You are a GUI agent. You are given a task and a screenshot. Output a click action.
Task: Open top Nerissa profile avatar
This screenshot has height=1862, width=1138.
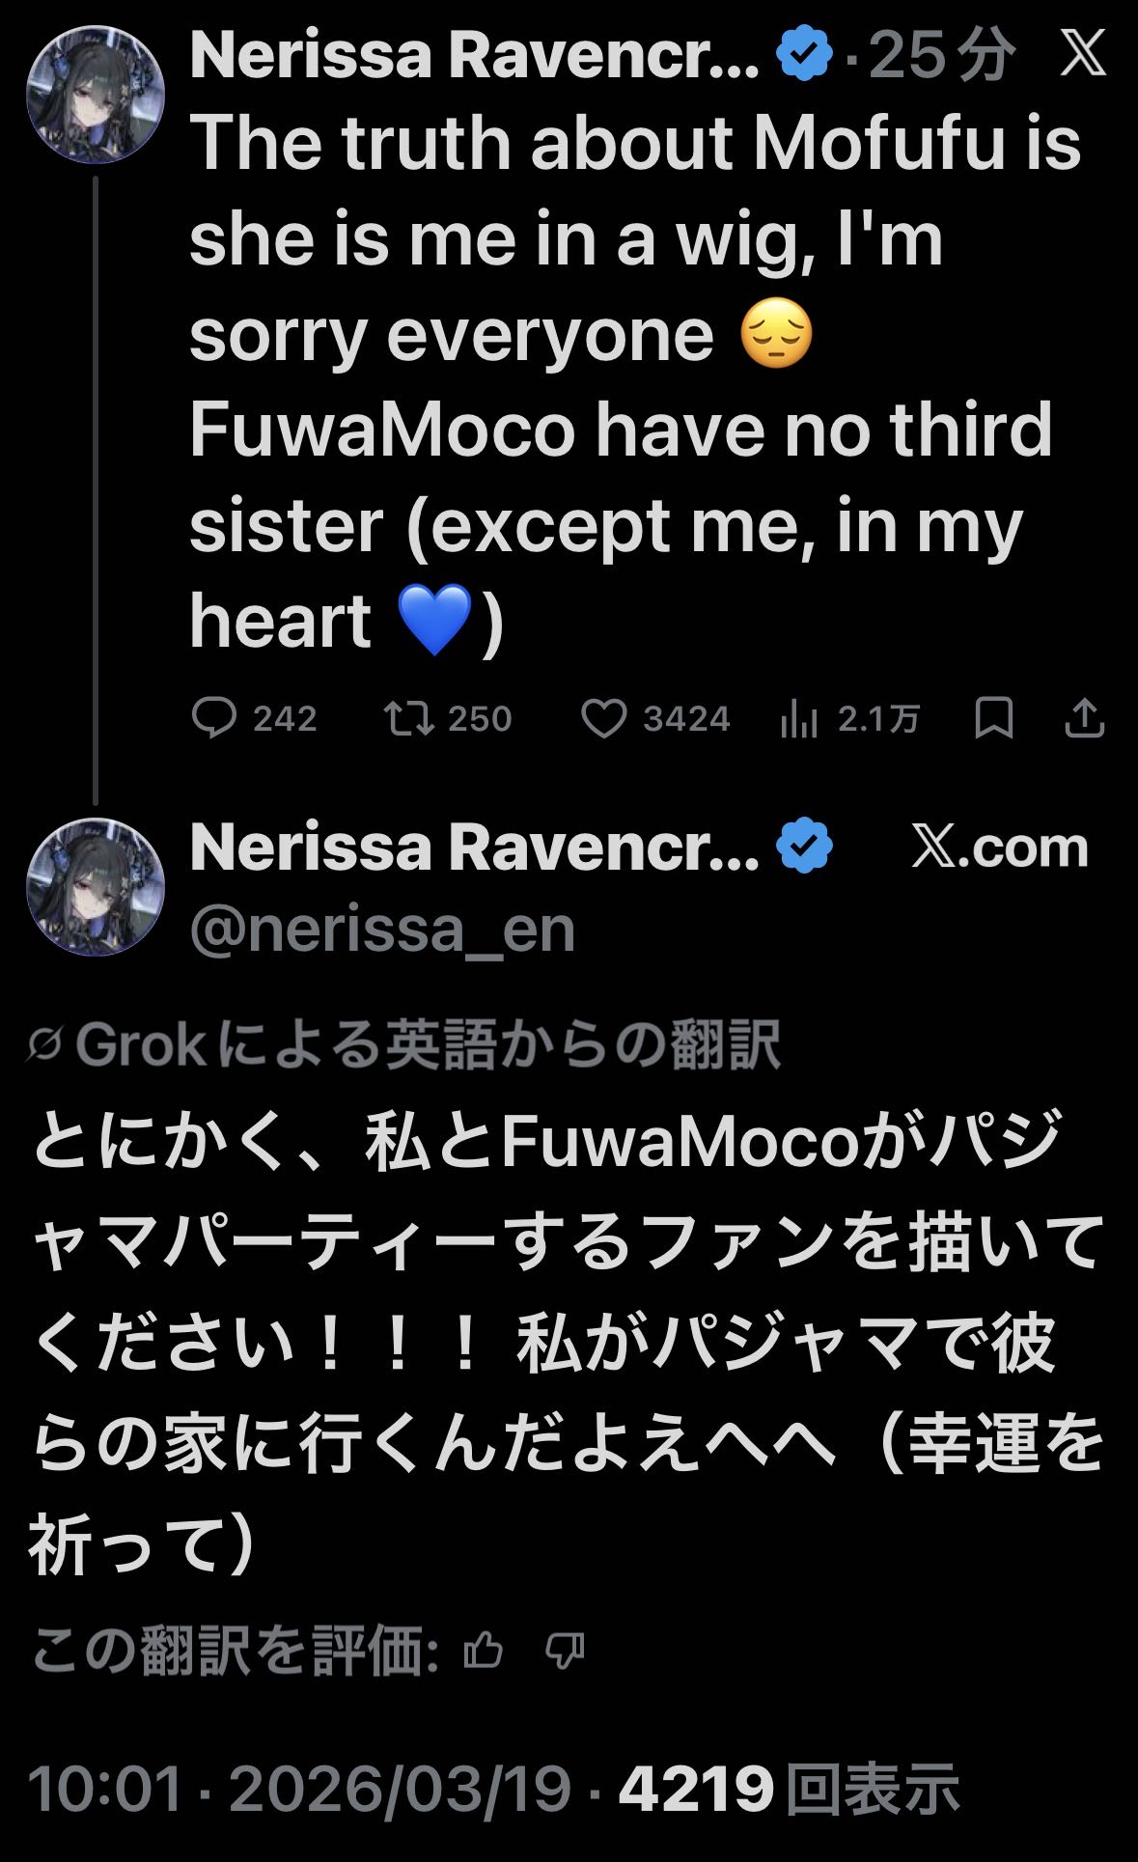point(96,95)
